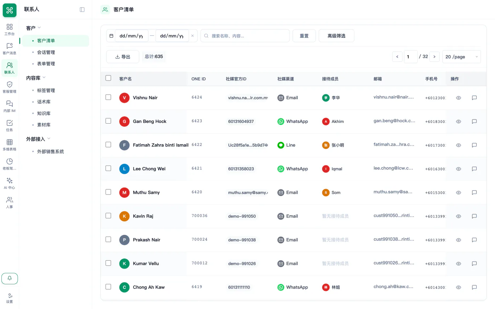Open the 工作台 workbench sidebar icon
This screenshot has width=495, height=309.
[10, 29]
